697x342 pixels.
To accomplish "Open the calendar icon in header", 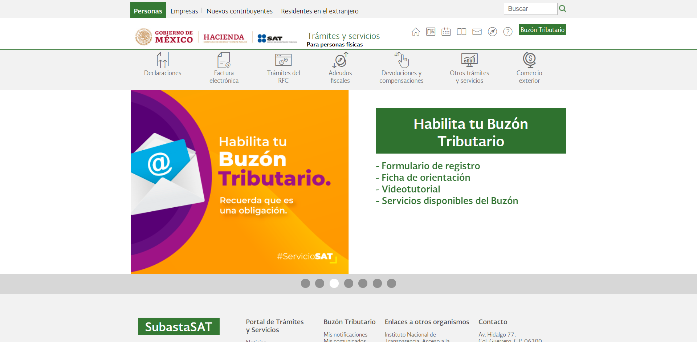I will coord(446,32).
